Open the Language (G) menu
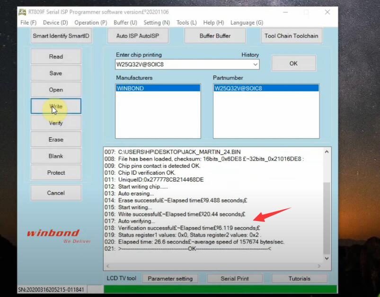Viewport: 380px width, 297px height. tap(247, 23)
